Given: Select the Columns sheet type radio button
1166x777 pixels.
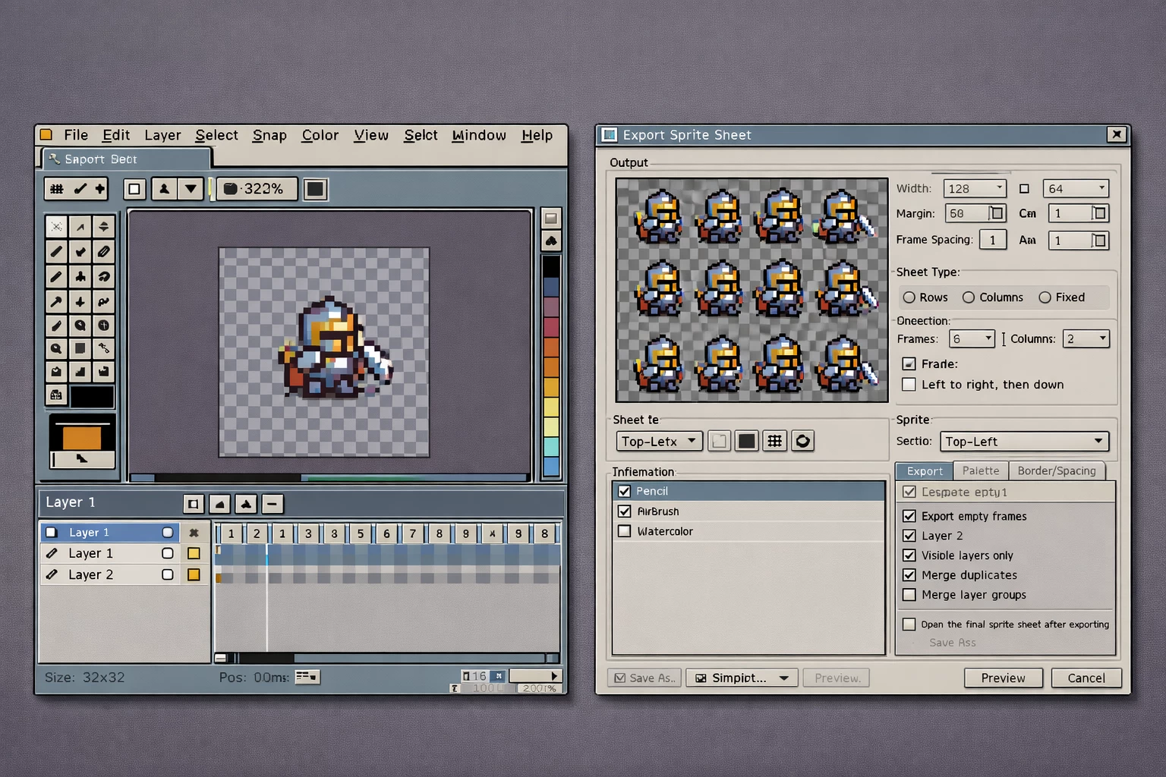Looking at the screenshot, I should (969, 297).
